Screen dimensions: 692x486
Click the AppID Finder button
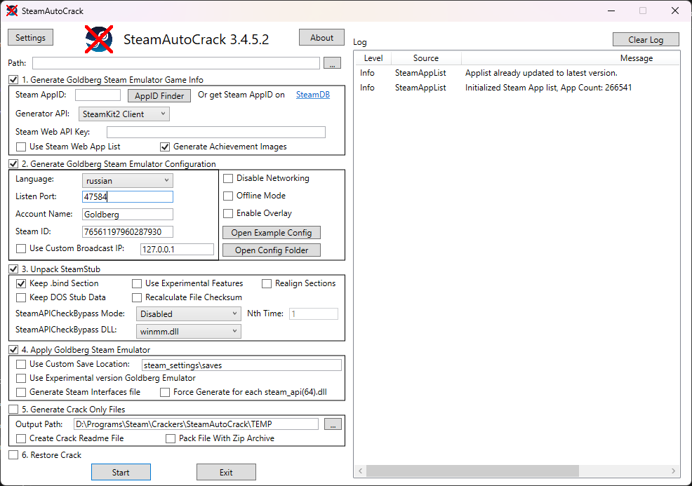point(159,95)
